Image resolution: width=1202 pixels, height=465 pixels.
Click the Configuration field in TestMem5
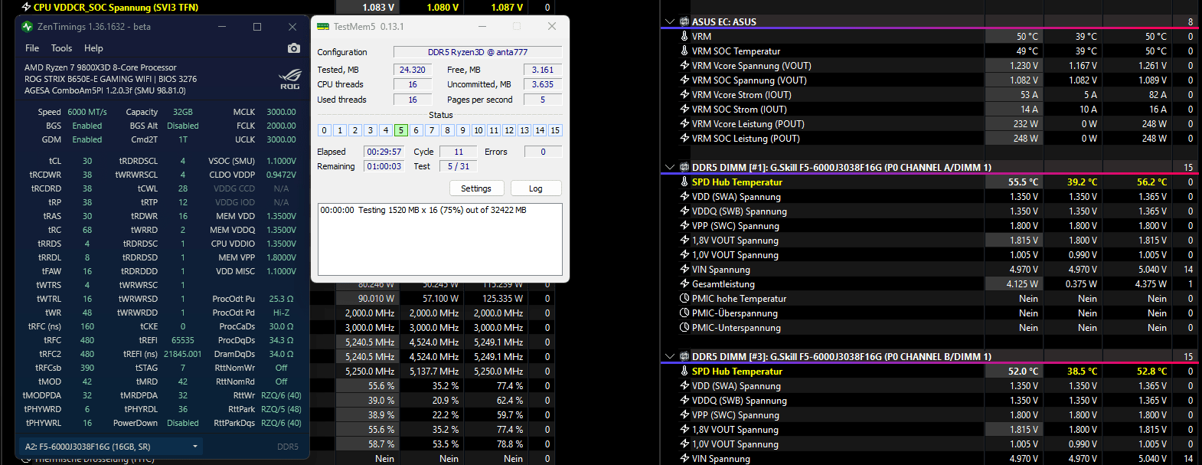478,52
